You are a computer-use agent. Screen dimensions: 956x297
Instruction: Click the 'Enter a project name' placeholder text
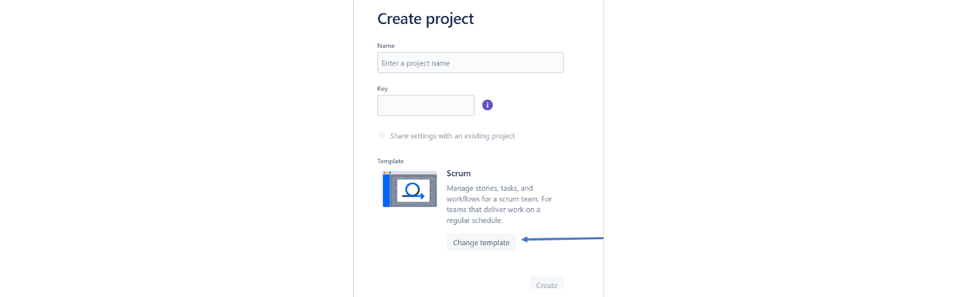point(416,63)
